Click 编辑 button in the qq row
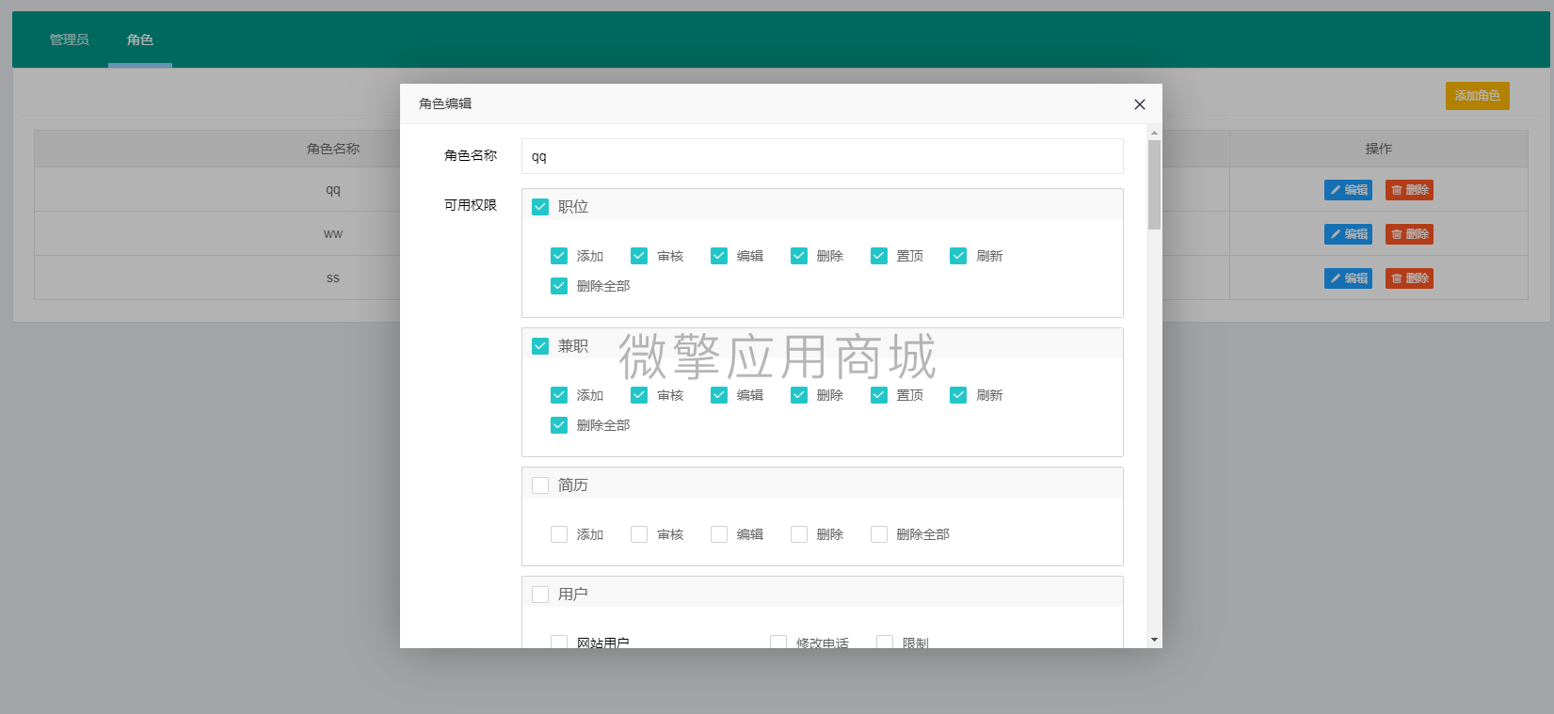Image resolution: width=1554 pixels, height=714 pixels. click(1348, 190)
